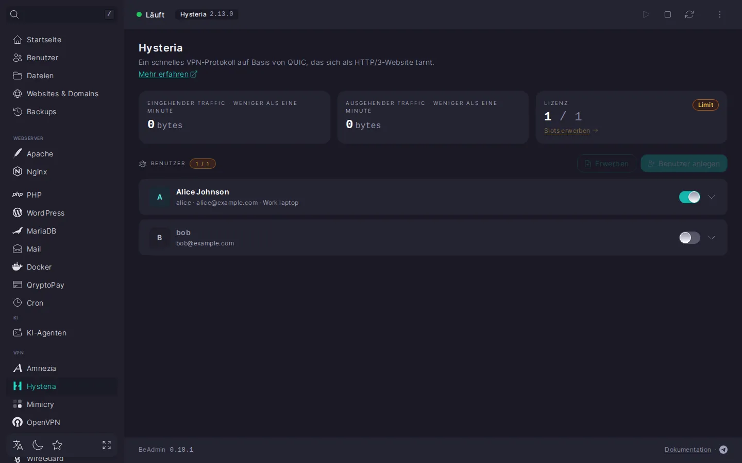The height and width of the screenshot is (463, 742).
Task: Open Dateien in the sidebar
Action: (62, 76)
